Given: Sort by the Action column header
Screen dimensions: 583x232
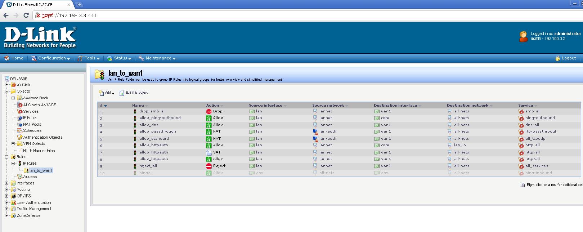Looking at the screenshot, I should [x=214, y=106].
